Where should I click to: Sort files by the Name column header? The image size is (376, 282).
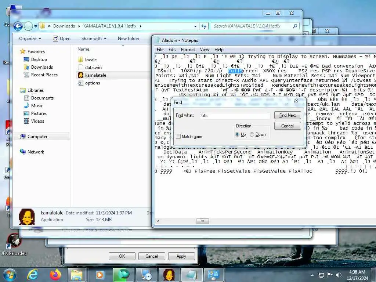pyautogui.click(x=83, y=49)
